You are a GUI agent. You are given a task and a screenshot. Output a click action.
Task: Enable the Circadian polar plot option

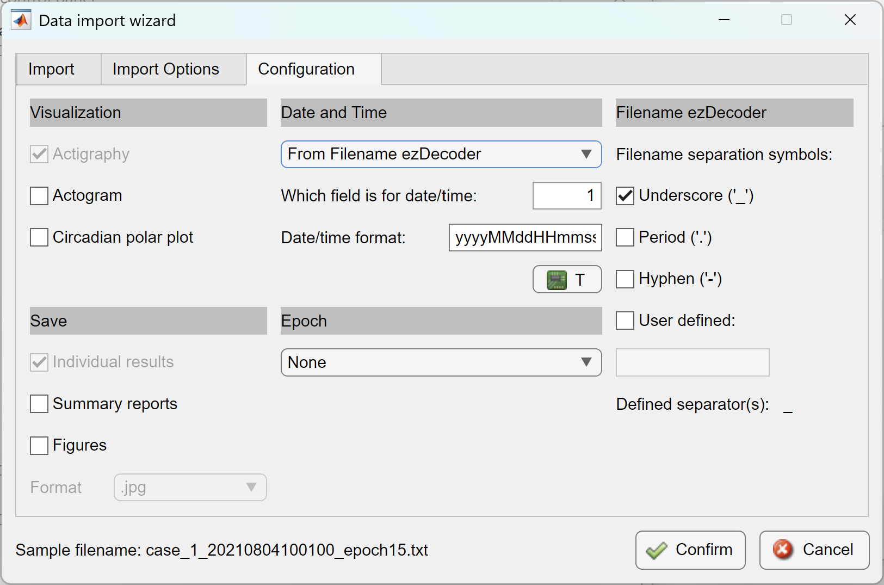point(39,237)
